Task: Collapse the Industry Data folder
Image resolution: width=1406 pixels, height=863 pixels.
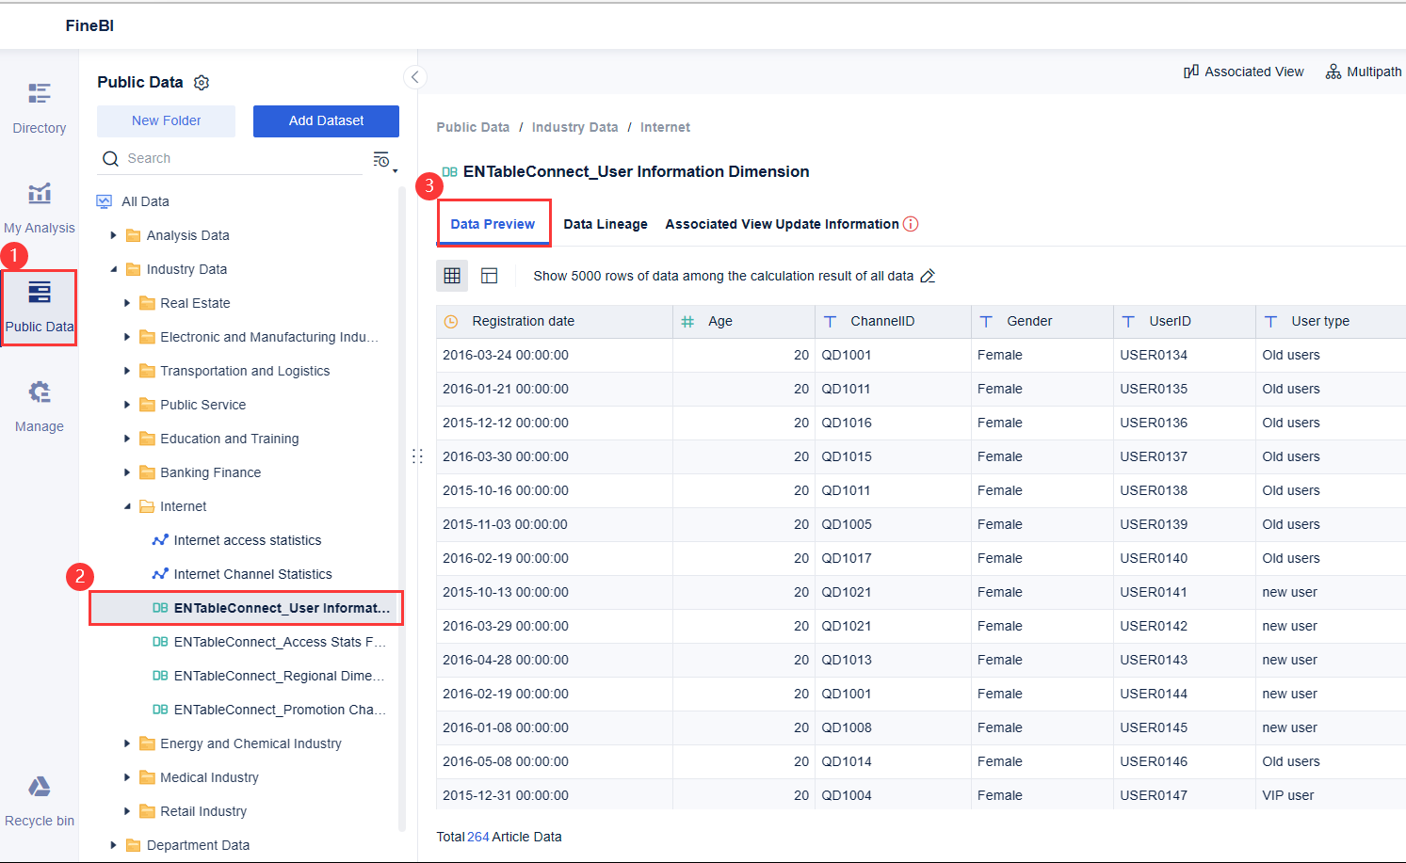Action: pos(113,269)
